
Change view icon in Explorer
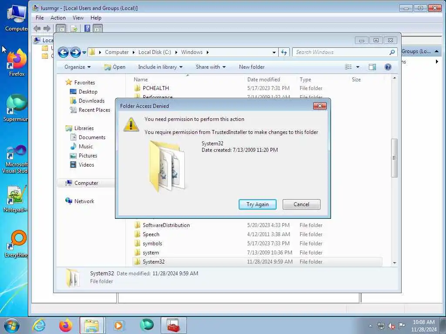pos(348,67)
